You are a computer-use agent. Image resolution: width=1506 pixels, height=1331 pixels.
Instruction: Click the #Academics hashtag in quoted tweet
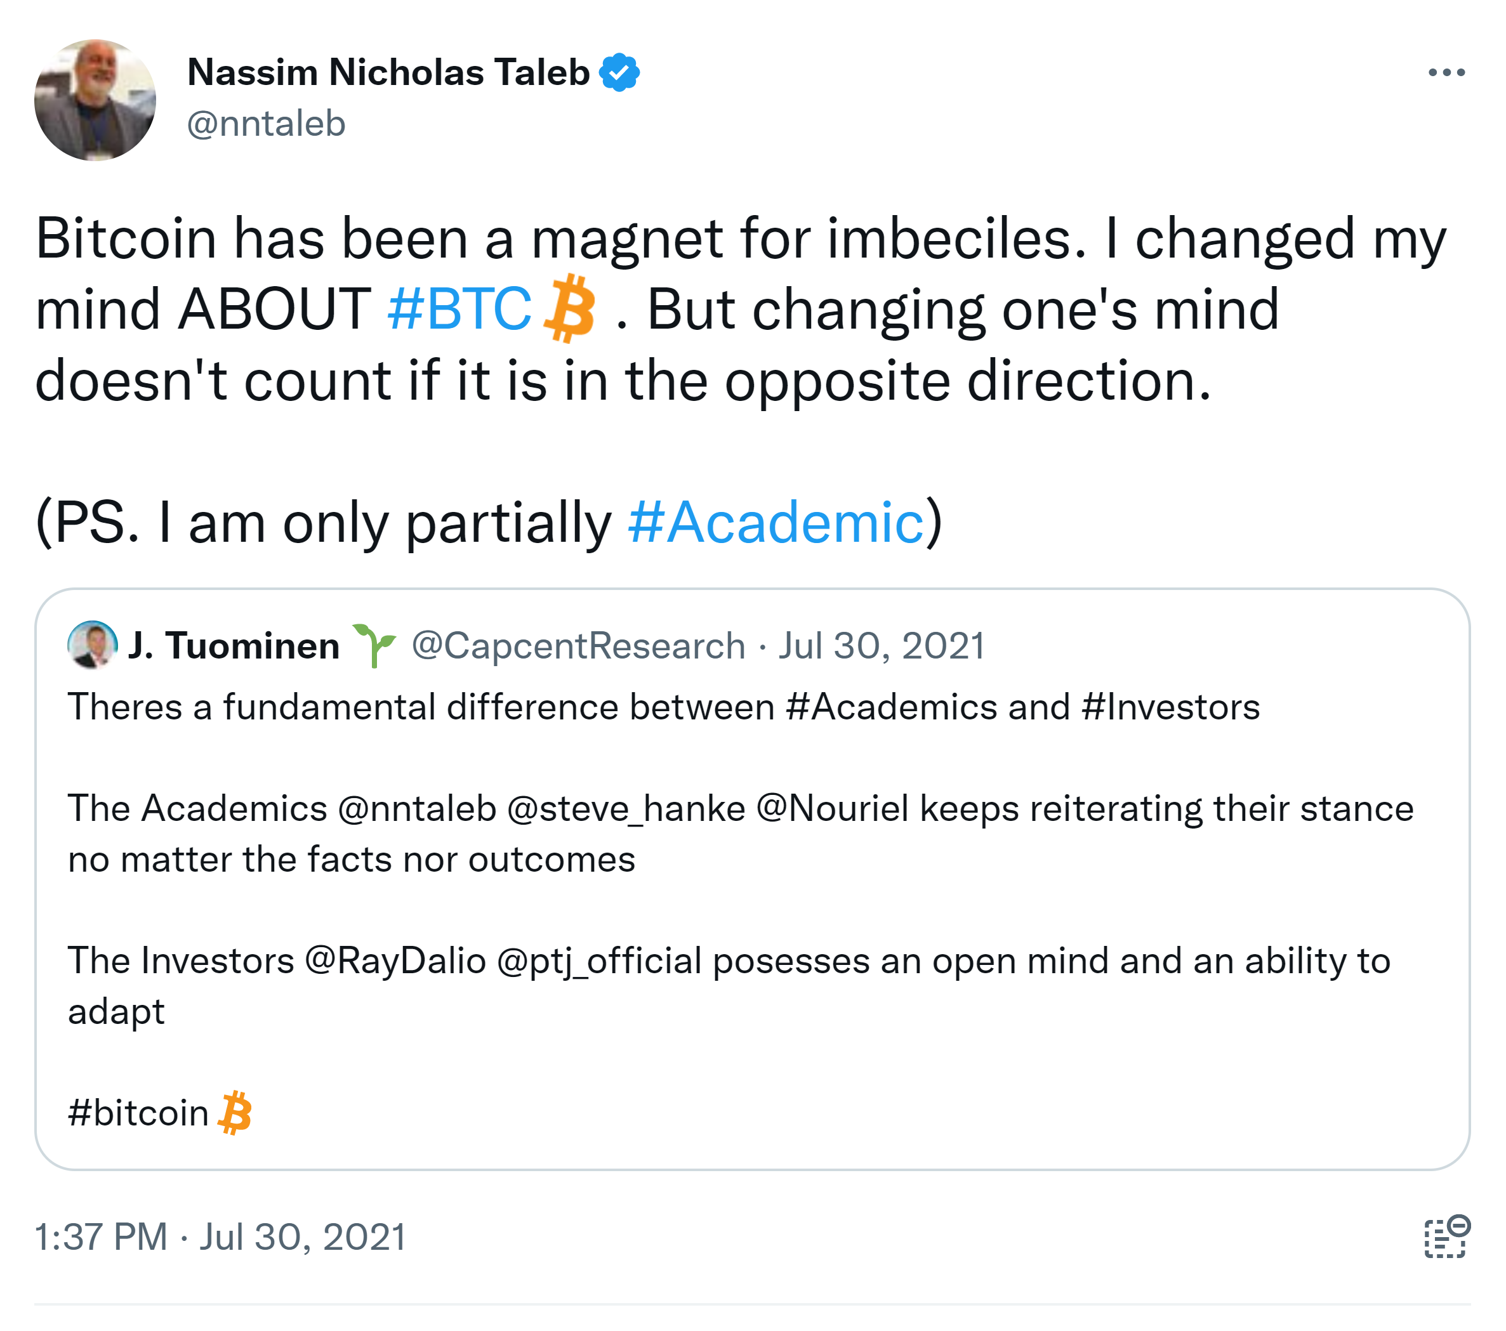point(891,707)
